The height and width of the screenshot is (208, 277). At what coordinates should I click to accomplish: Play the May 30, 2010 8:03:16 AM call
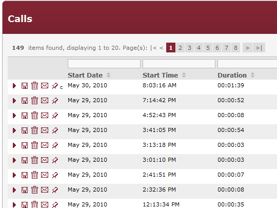[14, 86]
